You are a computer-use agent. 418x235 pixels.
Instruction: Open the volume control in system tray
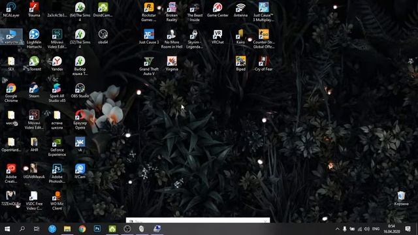pos(367,229)
